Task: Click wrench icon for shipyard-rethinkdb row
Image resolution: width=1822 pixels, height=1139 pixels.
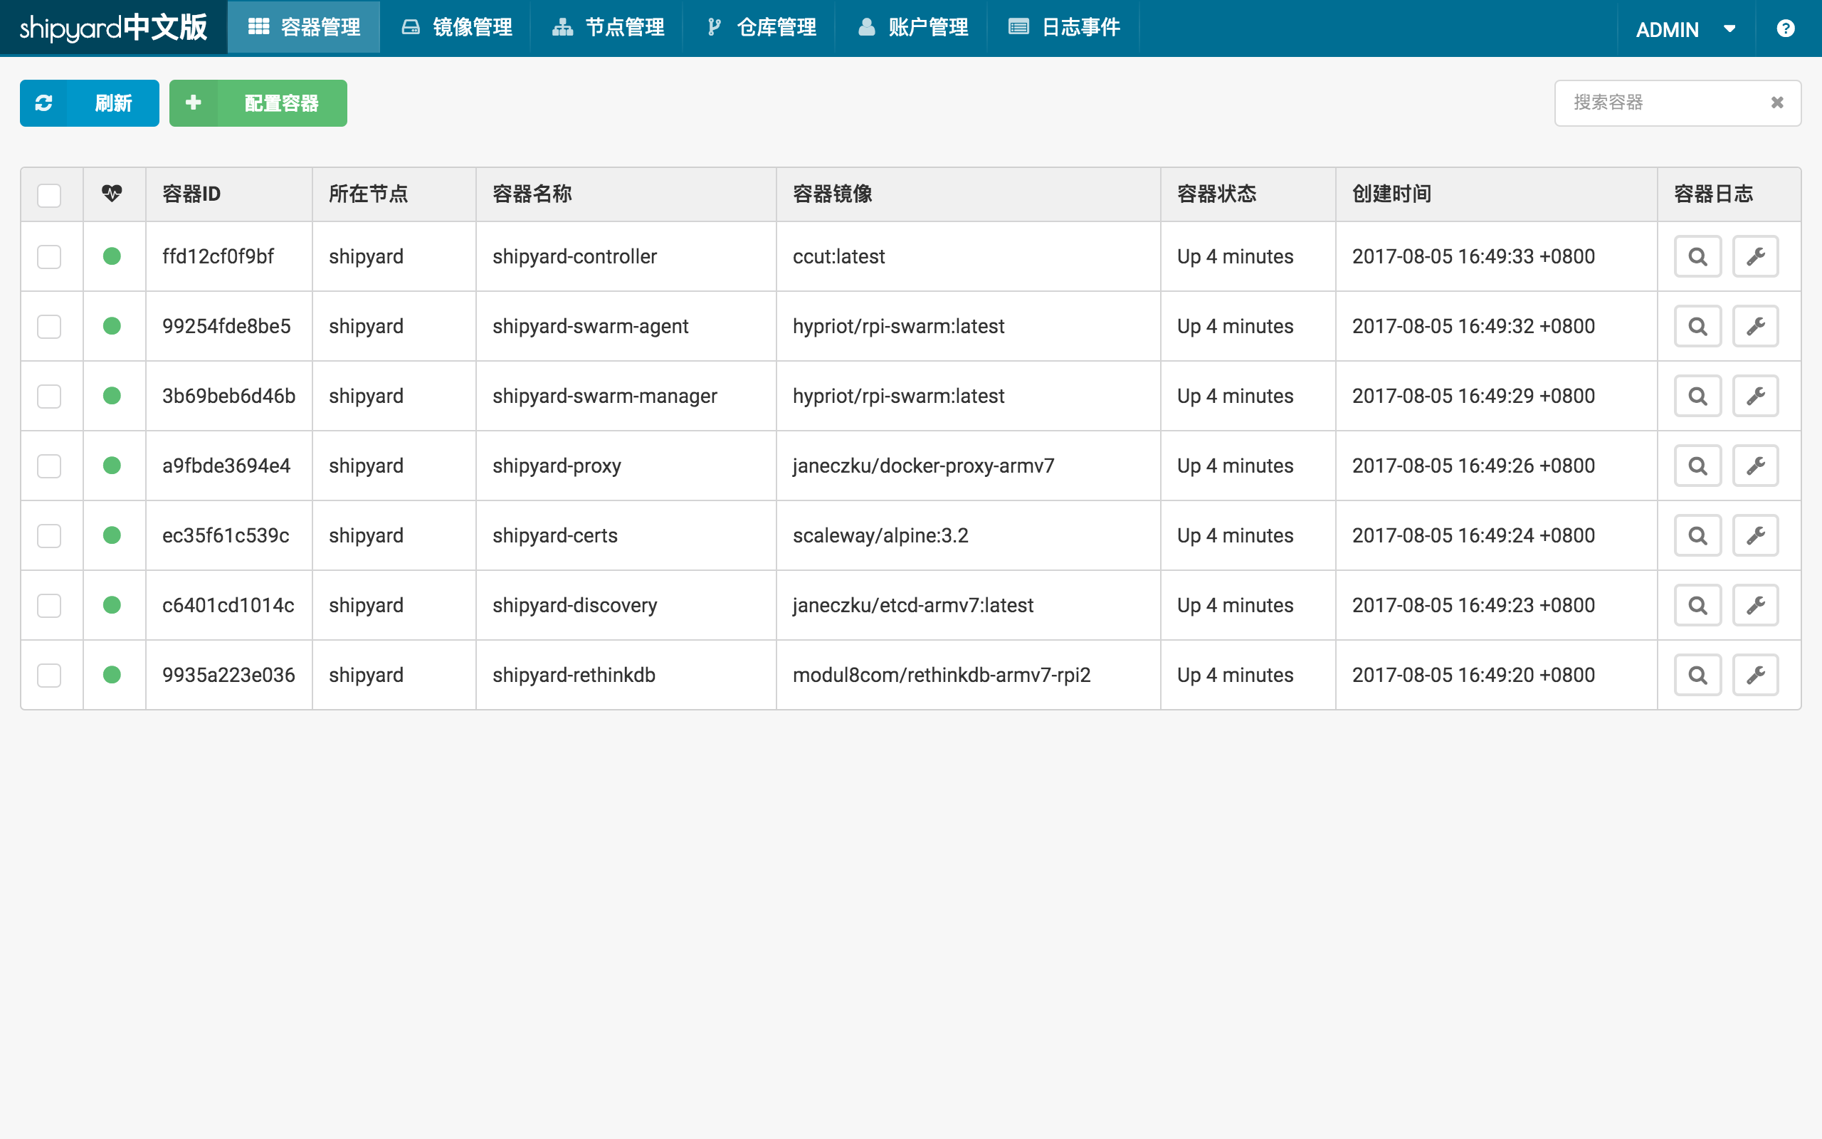Action: 1755,675
